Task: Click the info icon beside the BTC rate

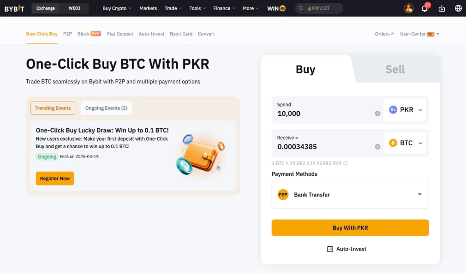Action: [345, 163]
